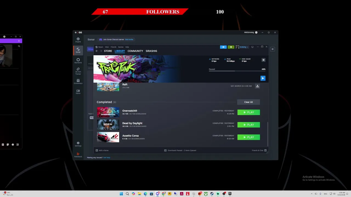Open Giveaways in the GG sidebar

[78, 81]
